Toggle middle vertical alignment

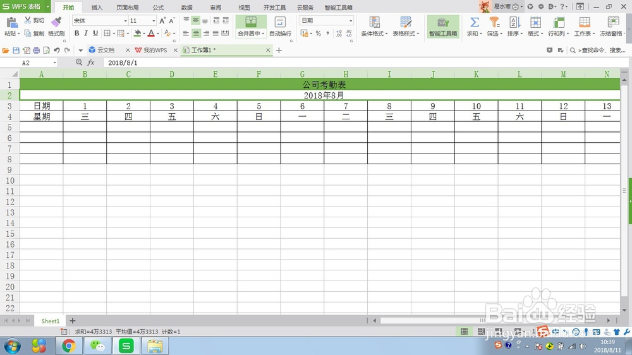click(x=196, y=20)
